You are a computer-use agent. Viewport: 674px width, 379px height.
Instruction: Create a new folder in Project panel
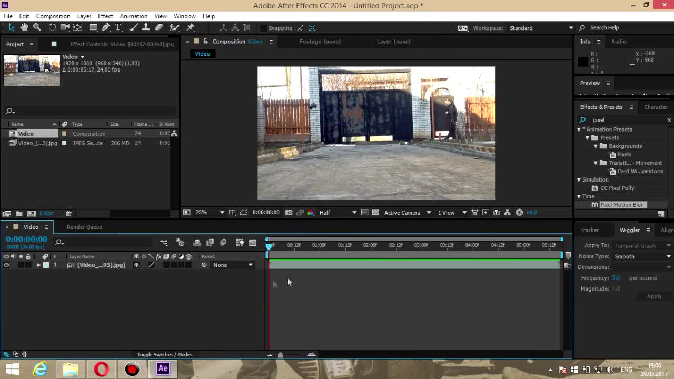coord(19,213)
